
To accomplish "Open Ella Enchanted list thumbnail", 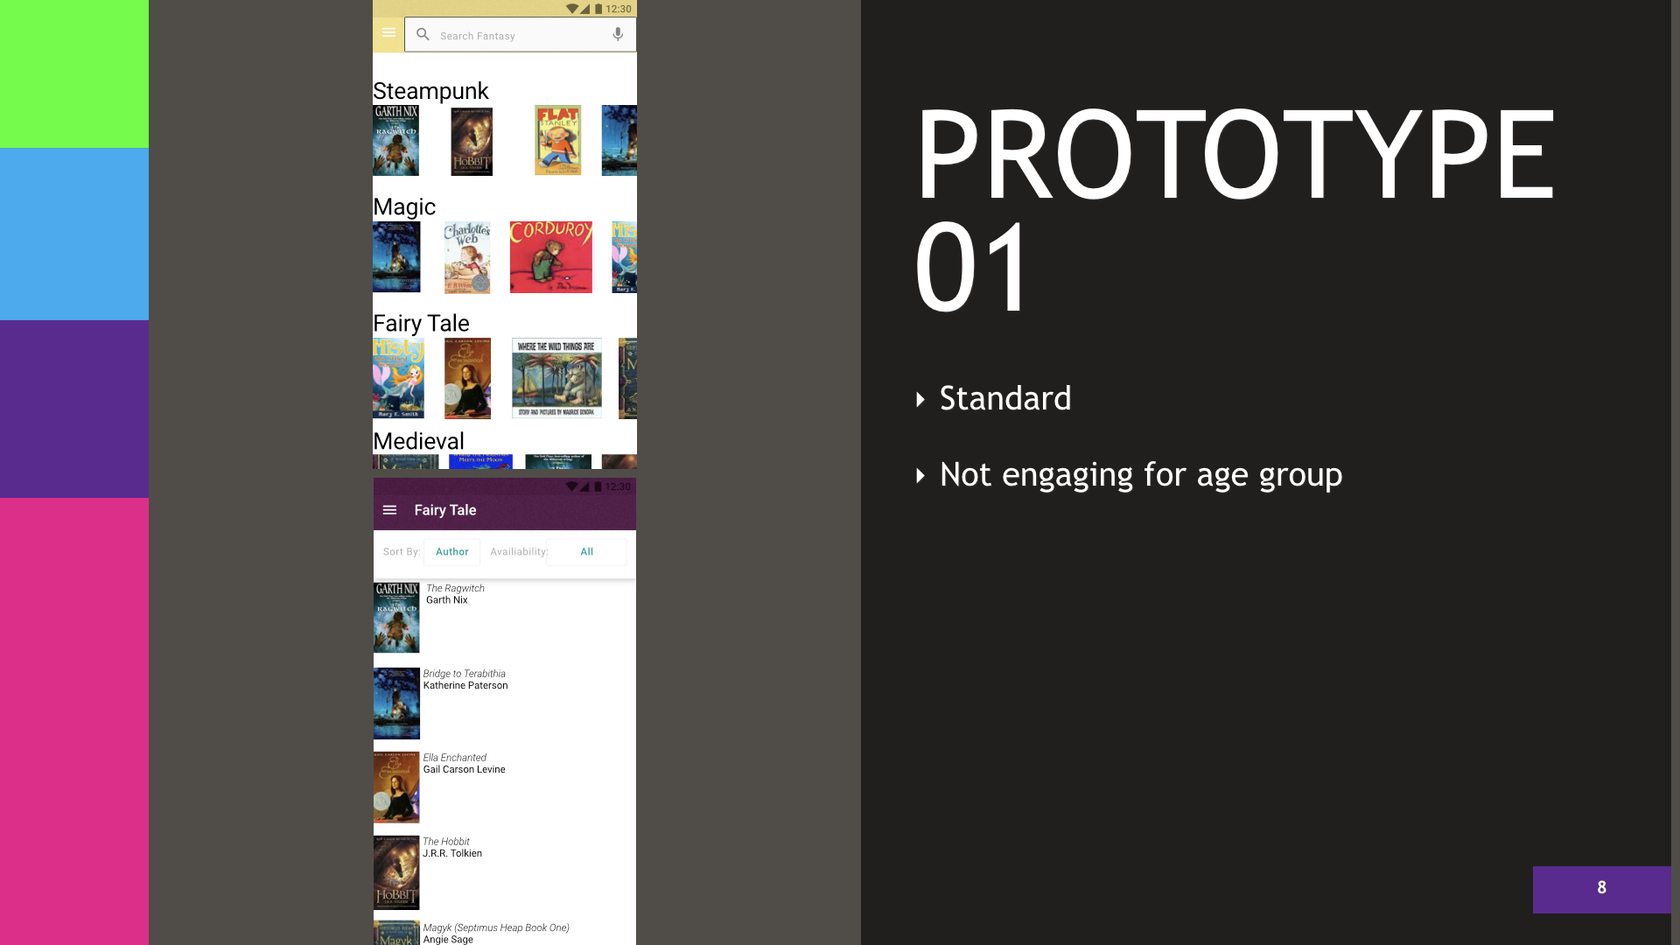I will (396, 787).
